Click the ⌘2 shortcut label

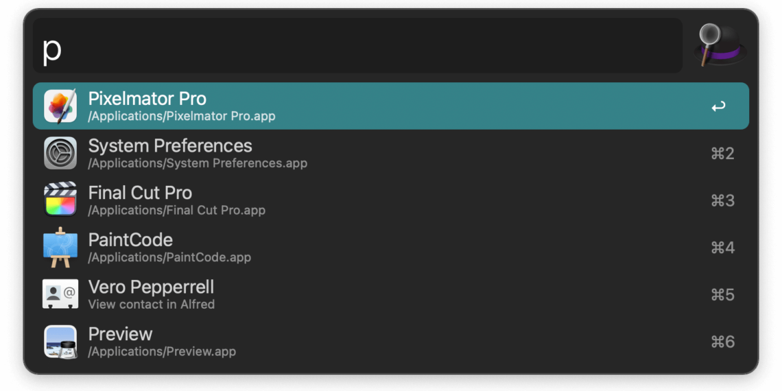click(x=722, y=154)
